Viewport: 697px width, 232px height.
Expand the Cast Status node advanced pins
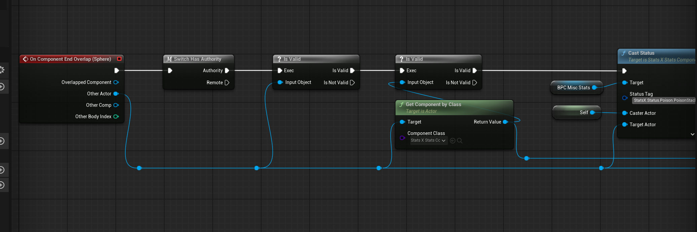[692, 134]
